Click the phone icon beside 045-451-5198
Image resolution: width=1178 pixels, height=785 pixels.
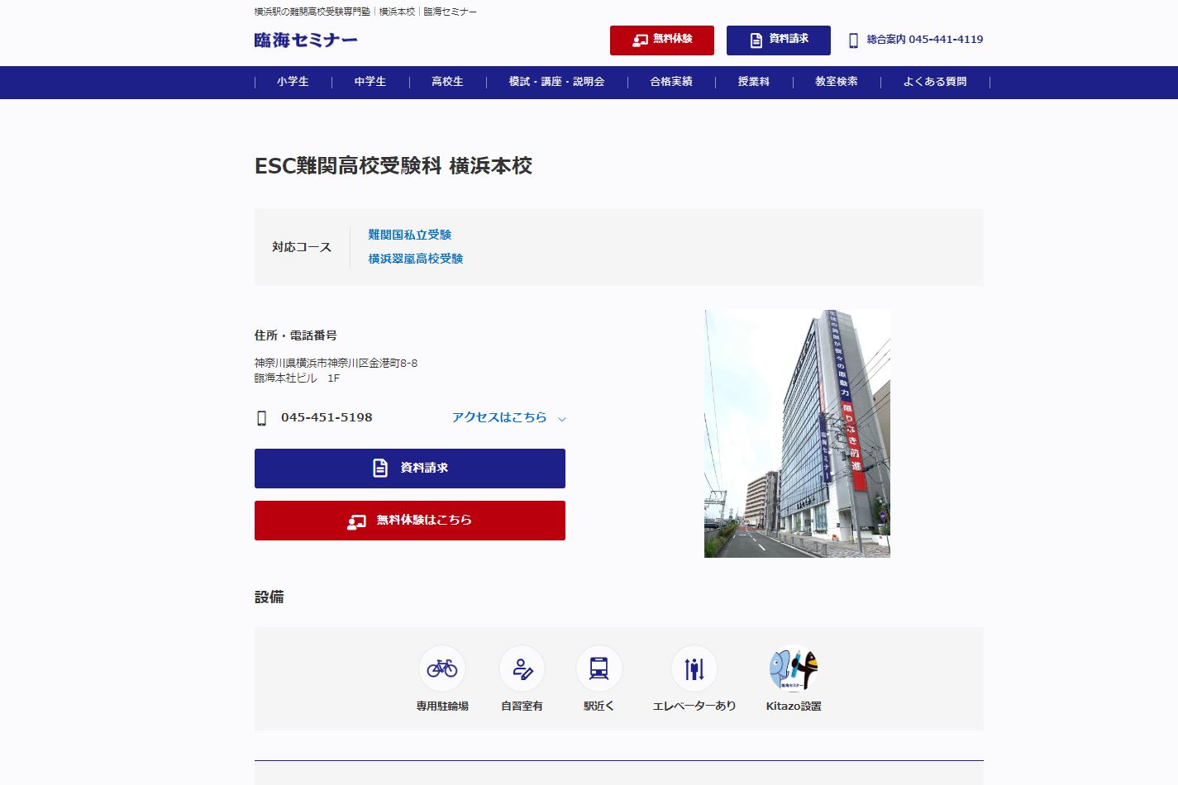tap(262, 418)
